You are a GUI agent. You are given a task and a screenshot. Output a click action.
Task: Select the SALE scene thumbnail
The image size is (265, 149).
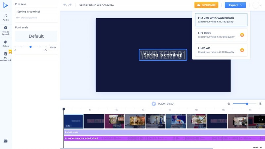point(114,121)
